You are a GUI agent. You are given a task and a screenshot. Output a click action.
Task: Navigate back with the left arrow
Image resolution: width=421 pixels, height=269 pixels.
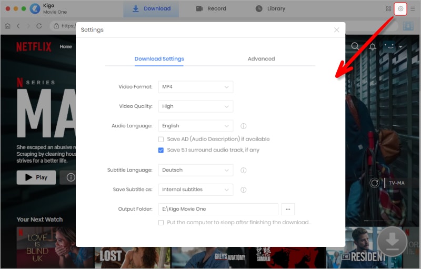pyautogui.click(x=18, y=26)
